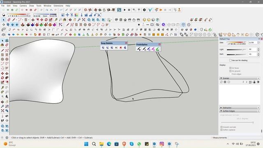Click the Vray V logo icon

(119, 10)
